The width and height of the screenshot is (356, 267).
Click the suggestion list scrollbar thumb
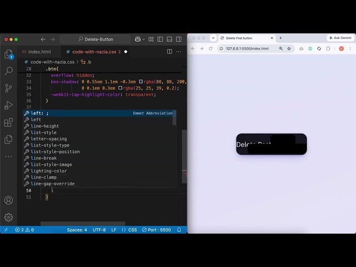point(174,118)
